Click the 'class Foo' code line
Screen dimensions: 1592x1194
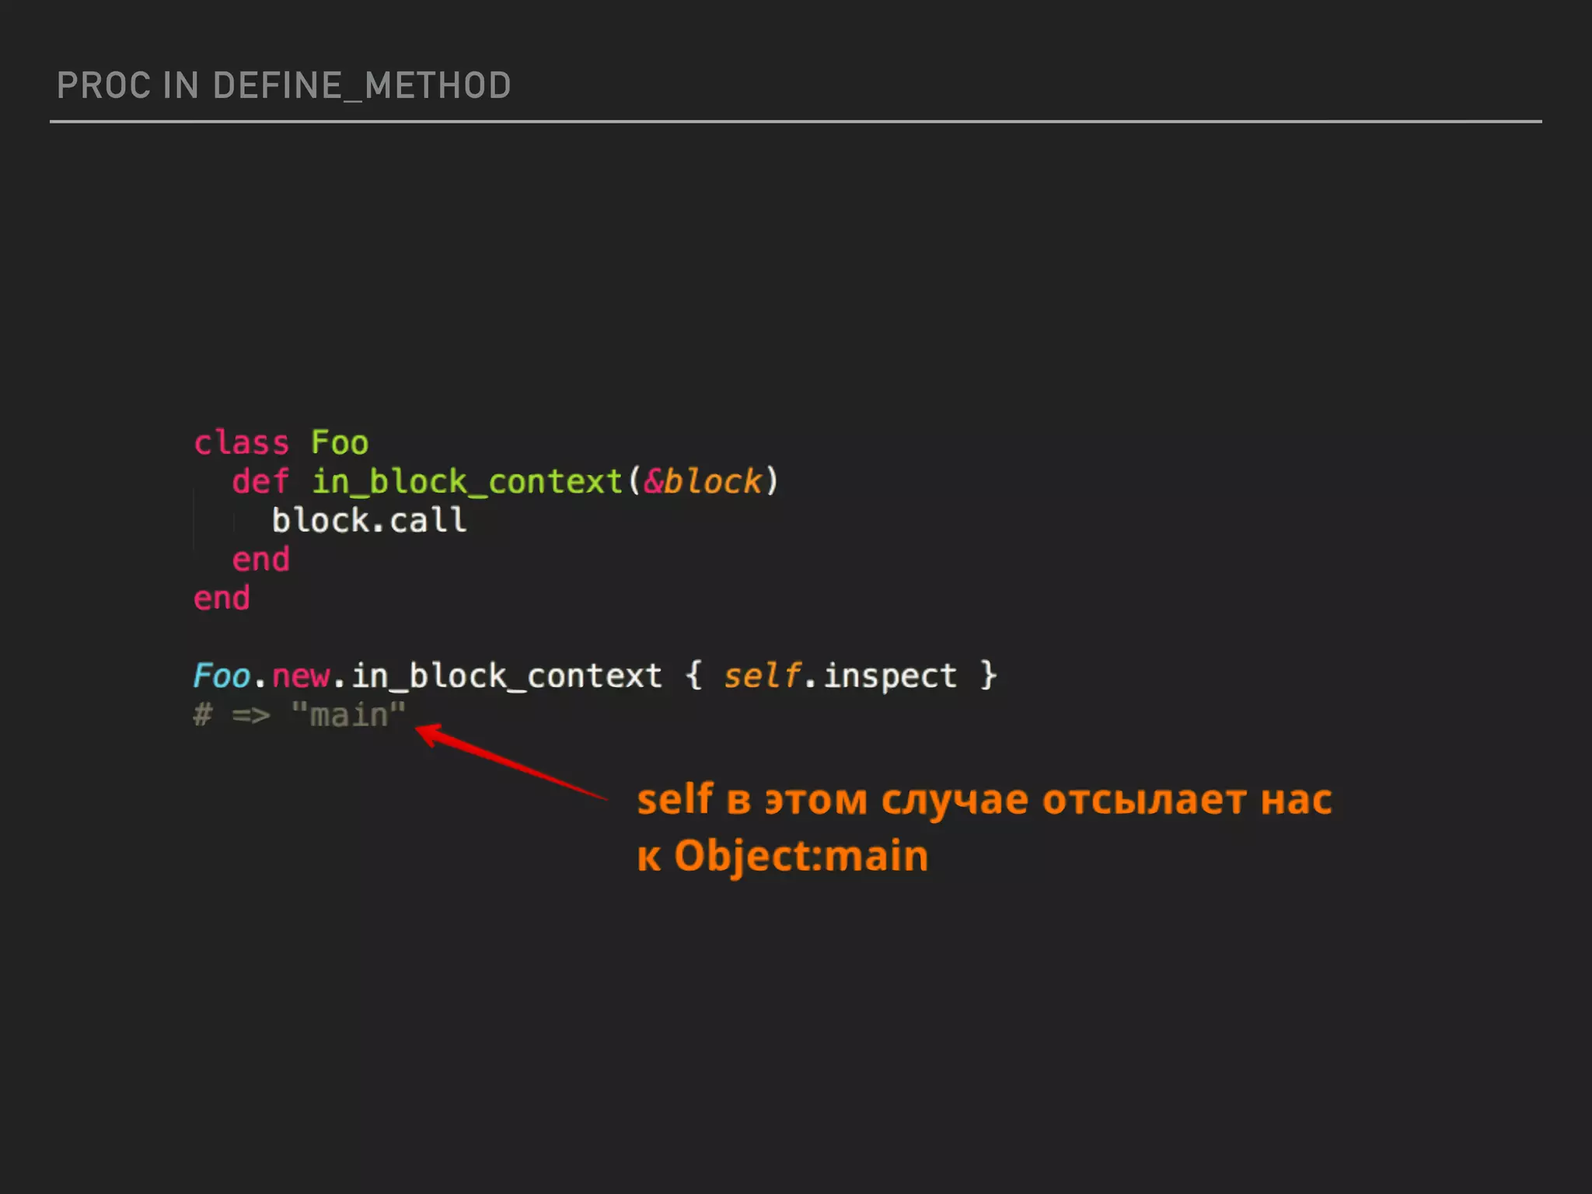[281, 443]
